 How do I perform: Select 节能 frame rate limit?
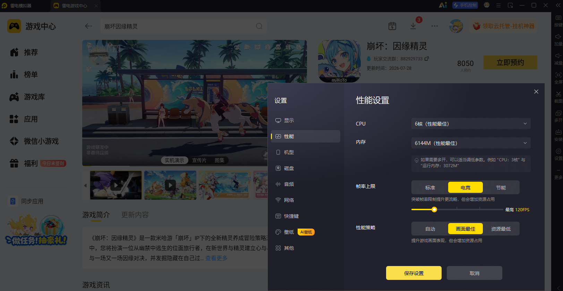(x=501, y=188)
